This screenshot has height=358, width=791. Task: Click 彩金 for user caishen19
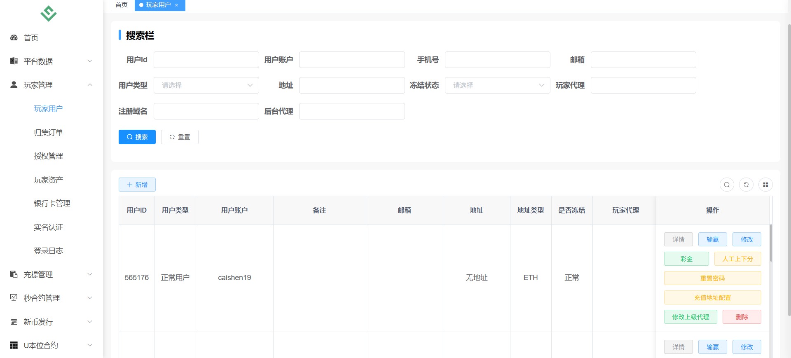[x=686, y=259]
